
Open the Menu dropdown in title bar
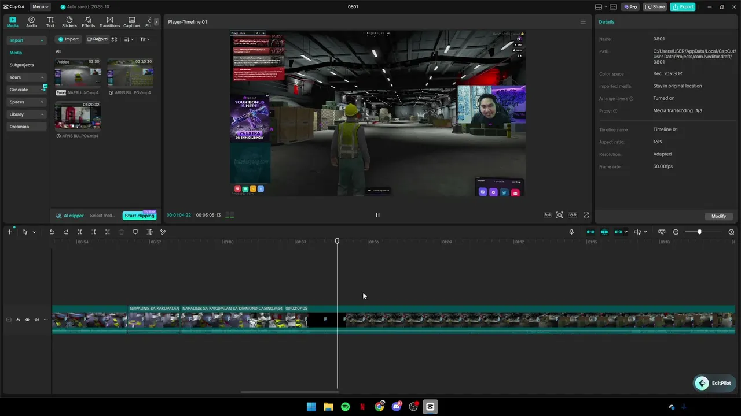click(40, 7)
